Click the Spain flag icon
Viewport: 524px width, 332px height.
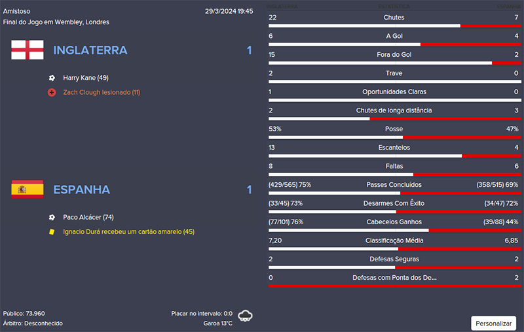coord(28,190)
